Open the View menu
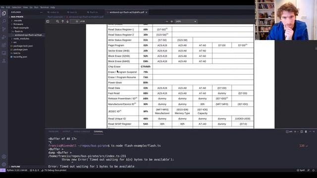 (25, 7)
